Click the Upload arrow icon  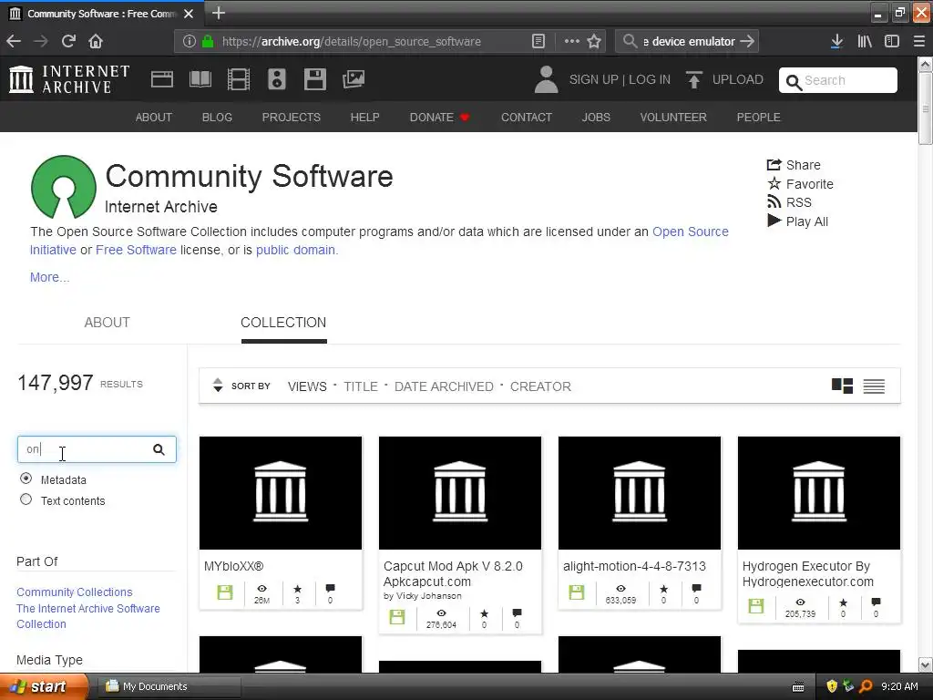tap(693, 80)
